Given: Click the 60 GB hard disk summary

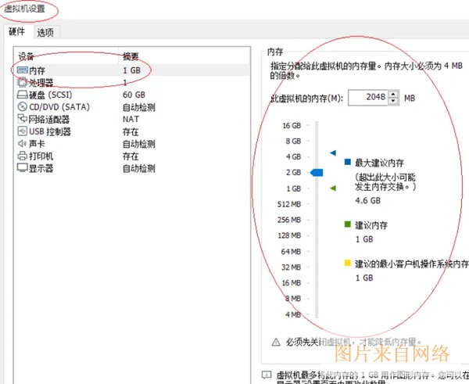Looking at the screenshot, I should (x=134, y=95).
